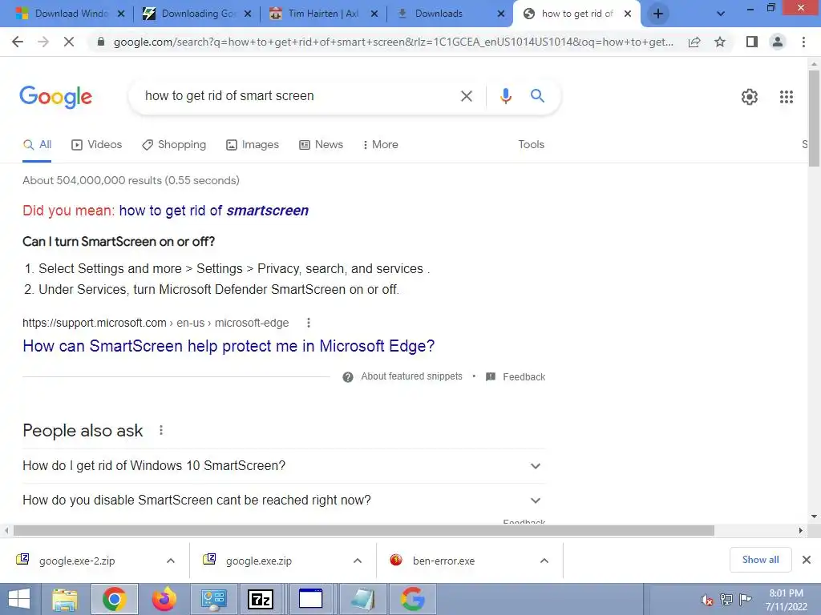Share this page via the address bar icon
Image resolution: width=821 pixels, height=615 pixels.
pyautogui.click(x=694, y=42)
